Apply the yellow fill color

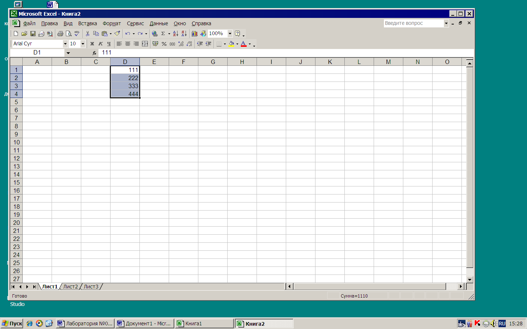click(x=231, y=44)
